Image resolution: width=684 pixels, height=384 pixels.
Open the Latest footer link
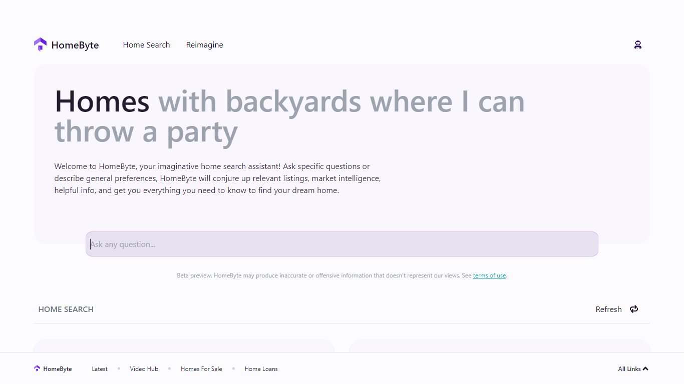click(100, 369)
